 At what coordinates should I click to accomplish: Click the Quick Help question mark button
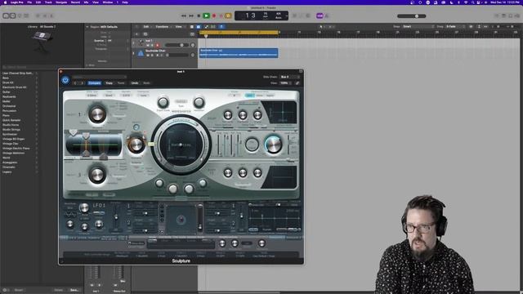click(20, 16)
